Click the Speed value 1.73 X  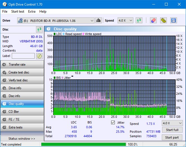click(x=151, y=124)
